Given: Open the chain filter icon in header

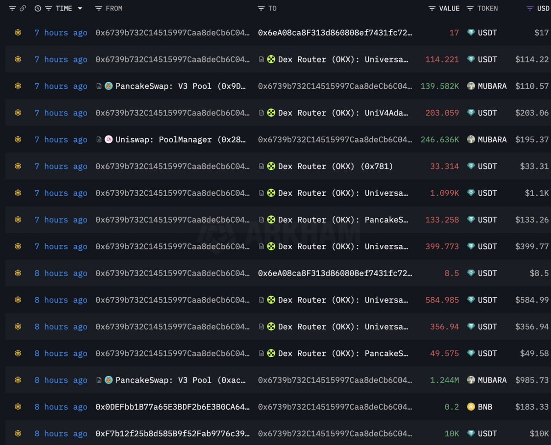Looking at the screenshot, I should tap(12, 8).
